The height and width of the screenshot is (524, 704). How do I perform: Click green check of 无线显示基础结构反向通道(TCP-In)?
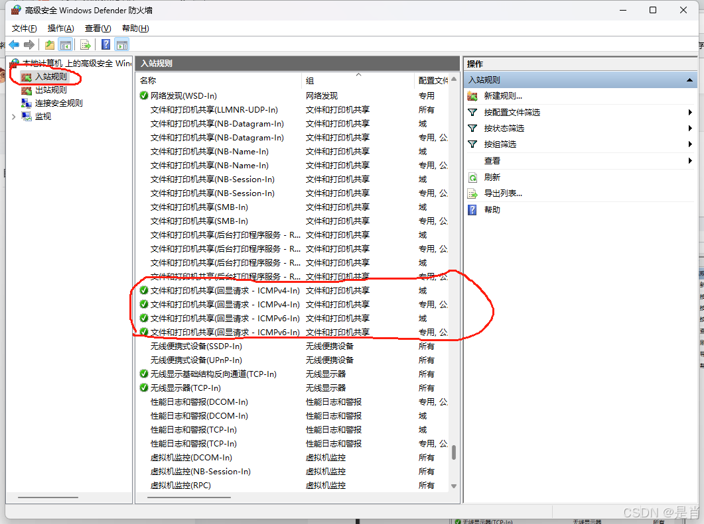click(144, 374)
